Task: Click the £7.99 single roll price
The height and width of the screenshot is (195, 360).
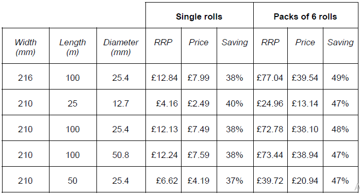Action: tap(199, 77)
